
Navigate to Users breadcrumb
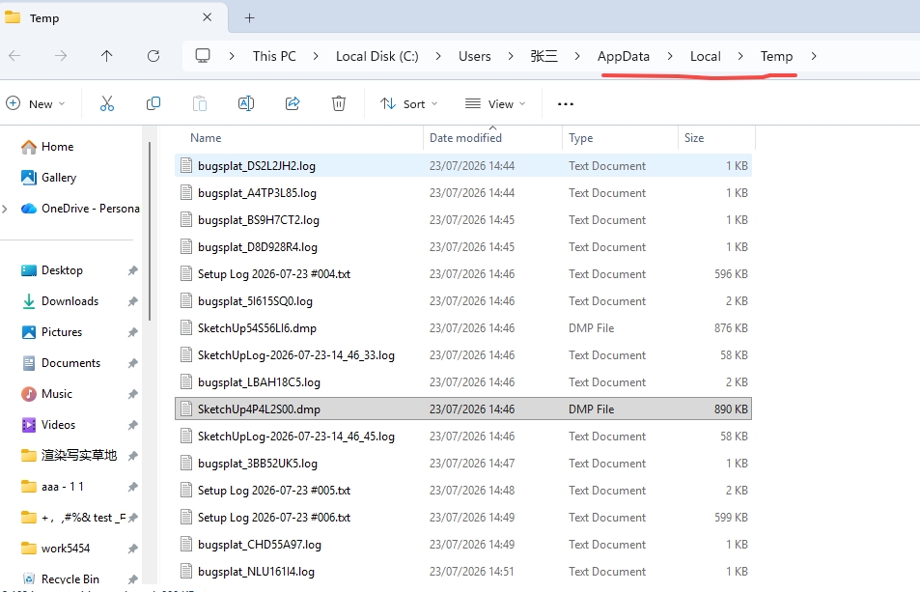[x=475, y=56]
